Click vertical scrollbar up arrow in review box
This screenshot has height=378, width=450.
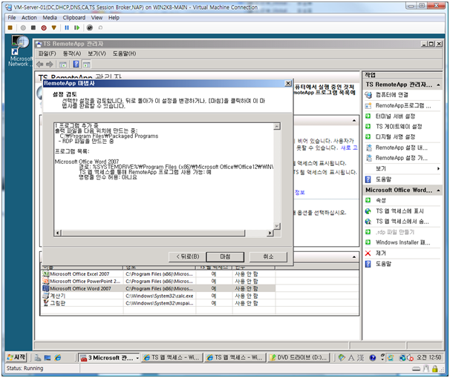click(277, 126)
